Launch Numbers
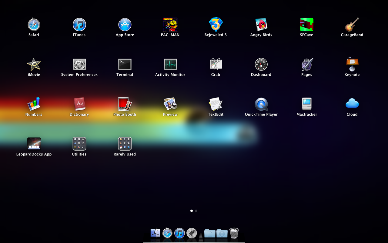388x243 pixels. click(34, 104)
